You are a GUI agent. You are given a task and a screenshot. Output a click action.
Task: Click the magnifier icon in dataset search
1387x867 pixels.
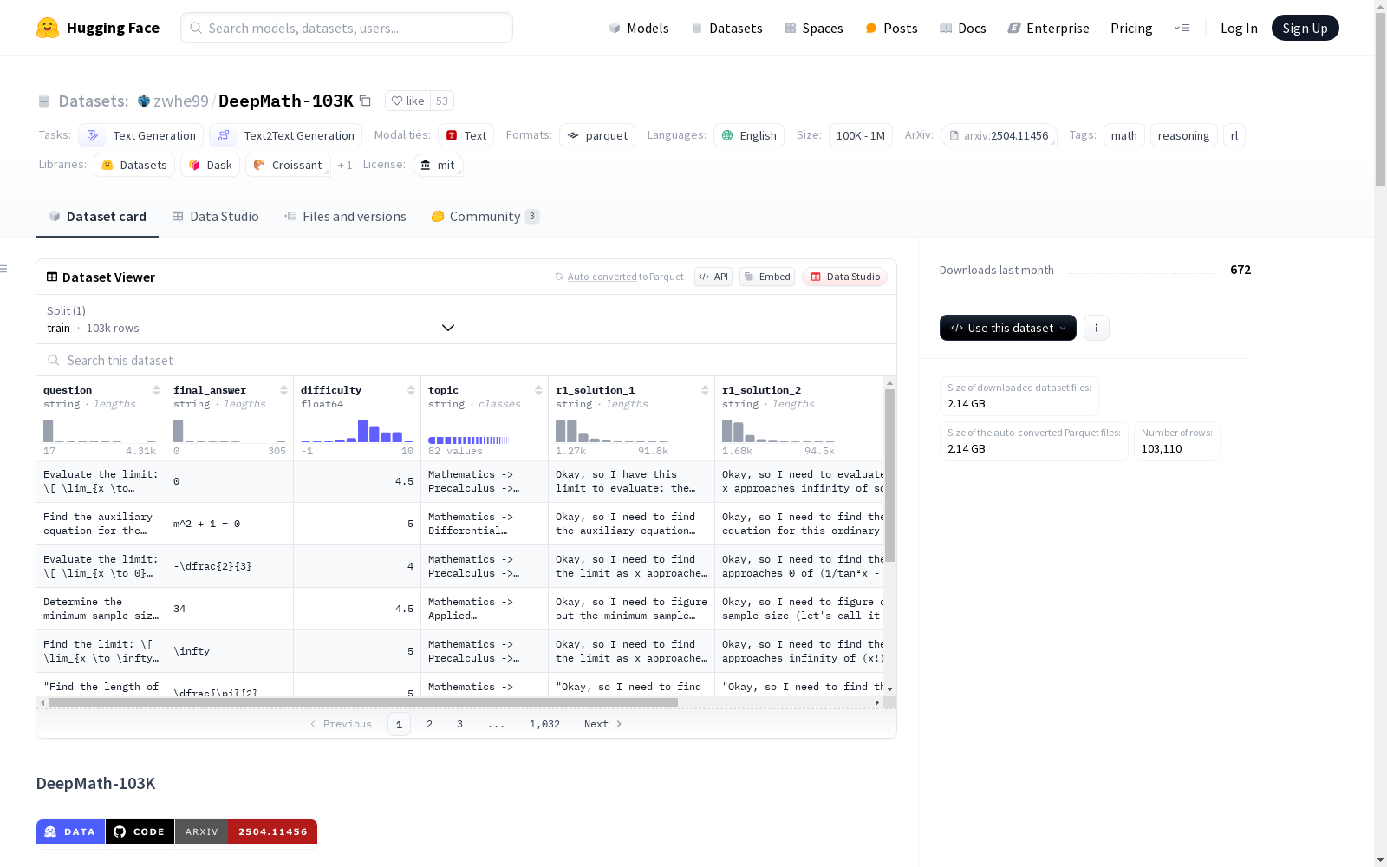[x=54, y=360]
